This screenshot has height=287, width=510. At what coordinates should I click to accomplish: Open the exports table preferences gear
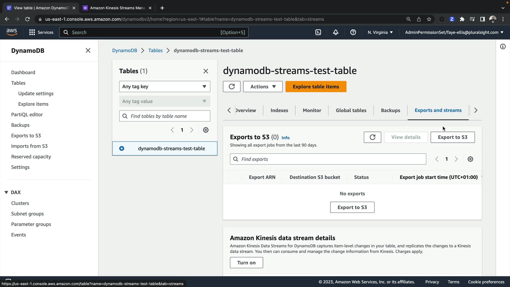pyautogui.click(x=470, y=159)
